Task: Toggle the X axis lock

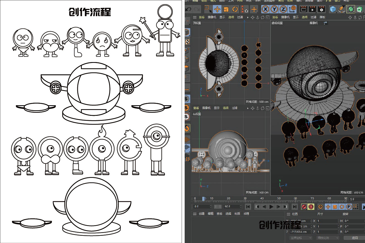Action: click(266, 9)
